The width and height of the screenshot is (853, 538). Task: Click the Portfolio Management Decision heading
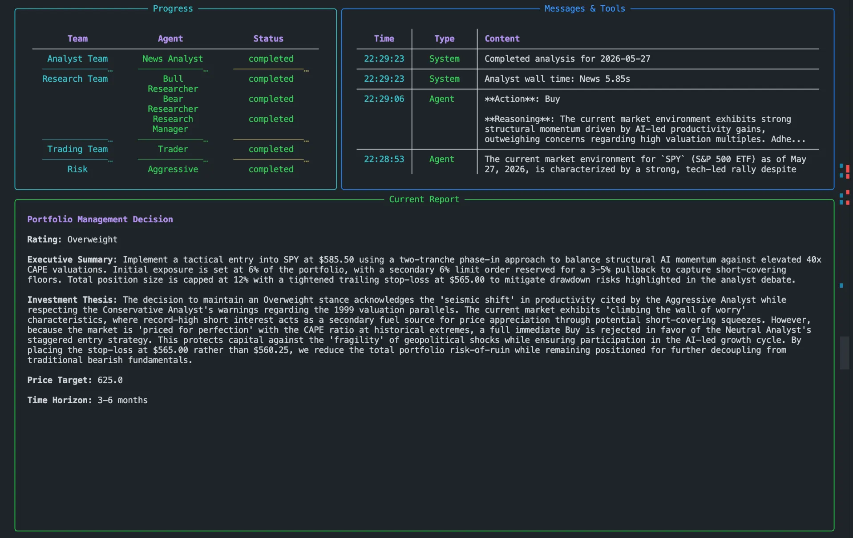point(100,219)
